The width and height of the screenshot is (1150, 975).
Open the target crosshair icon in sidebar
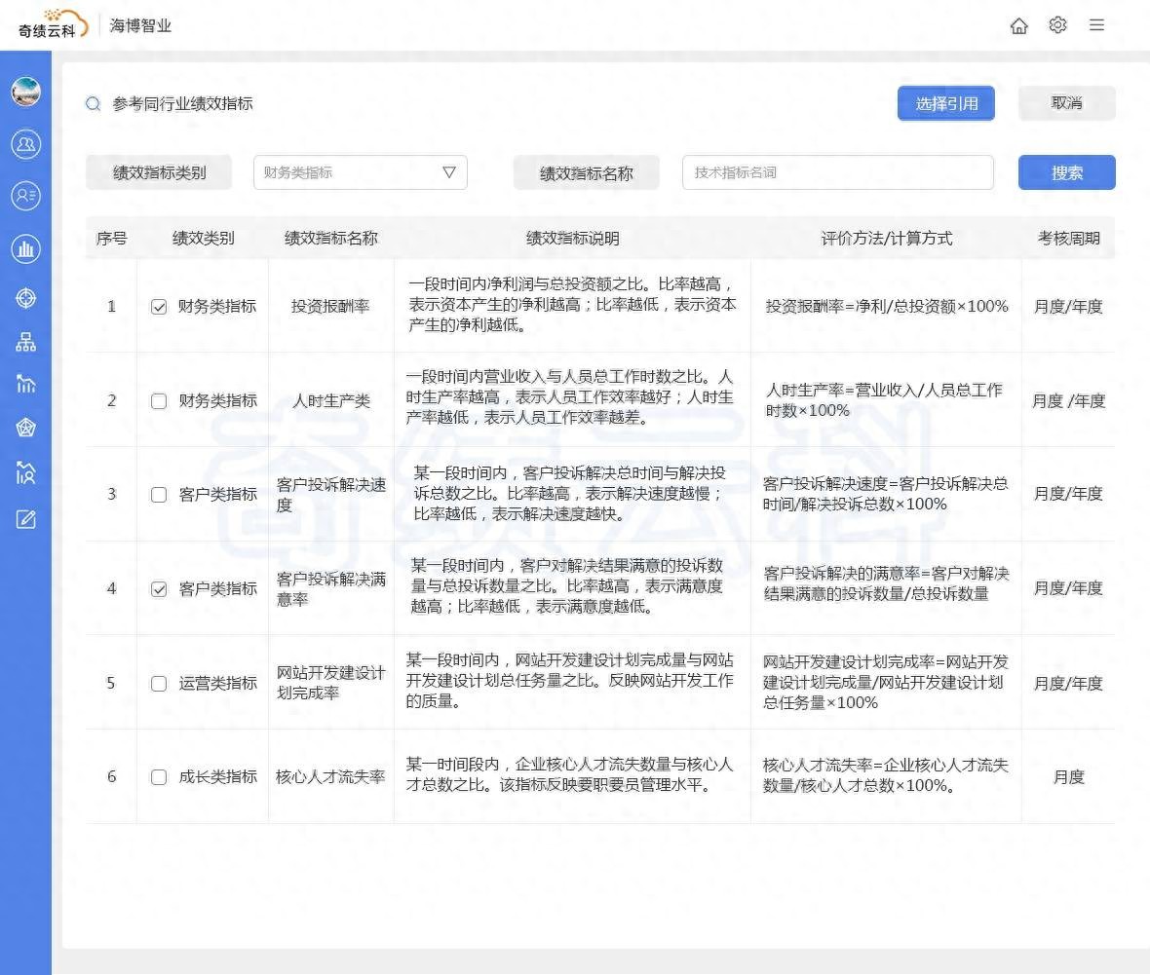pyautogui.click(x=25, y=298)
